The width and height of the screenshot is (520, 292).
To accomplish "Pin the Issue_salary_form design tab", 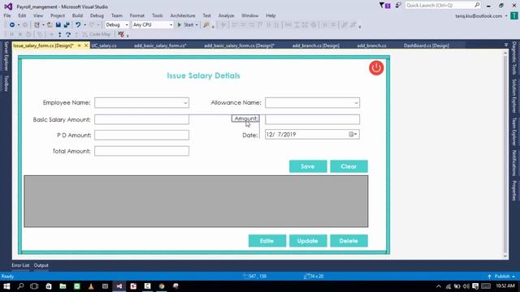I will [80, 45].
